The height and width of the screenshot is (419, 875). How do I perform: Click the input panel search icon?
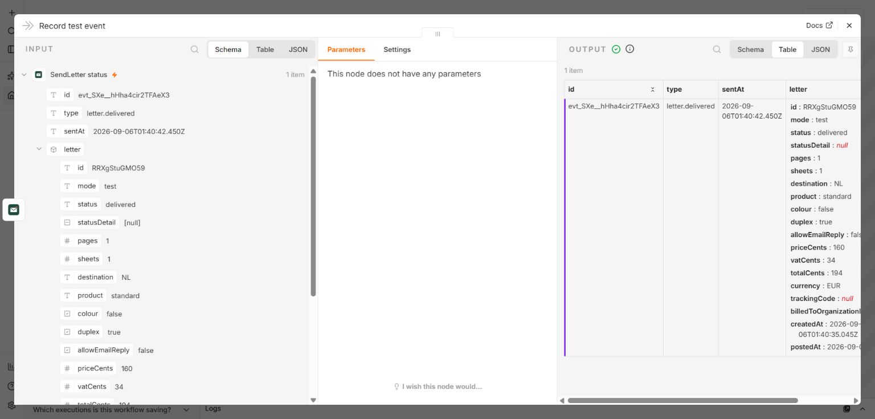point(195,50)
